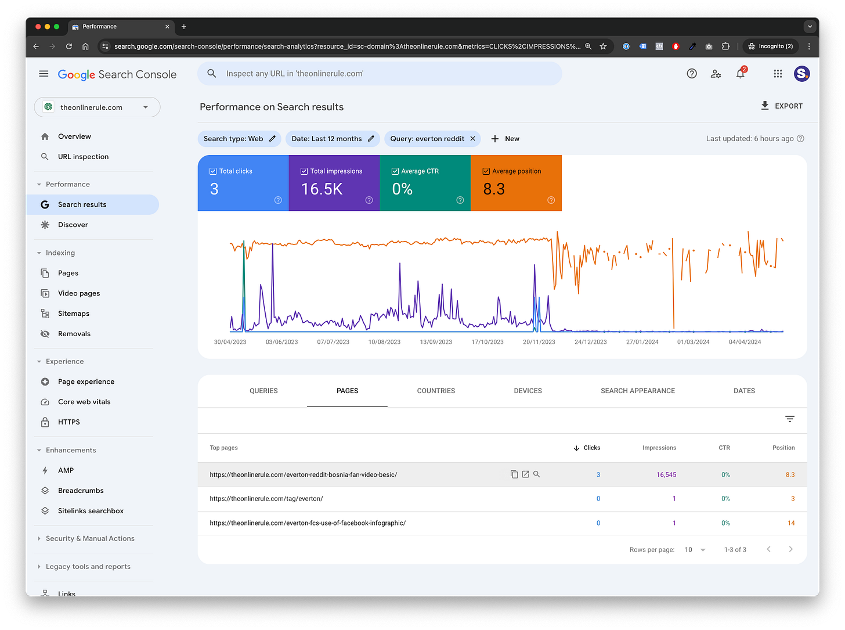845x630 pixels.
Task: Toggle the Average position metric
Action: [486, 171]
